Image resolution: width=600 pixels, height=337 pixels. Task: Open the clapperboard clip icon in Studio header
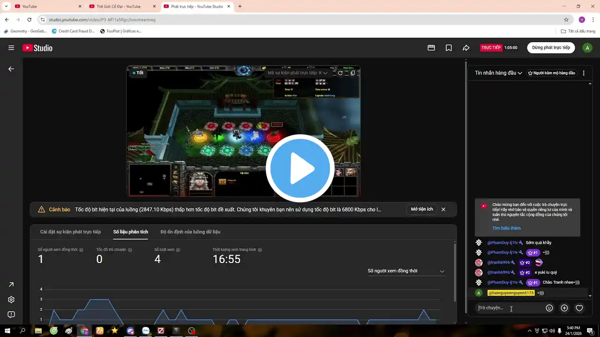pos(431,48)
